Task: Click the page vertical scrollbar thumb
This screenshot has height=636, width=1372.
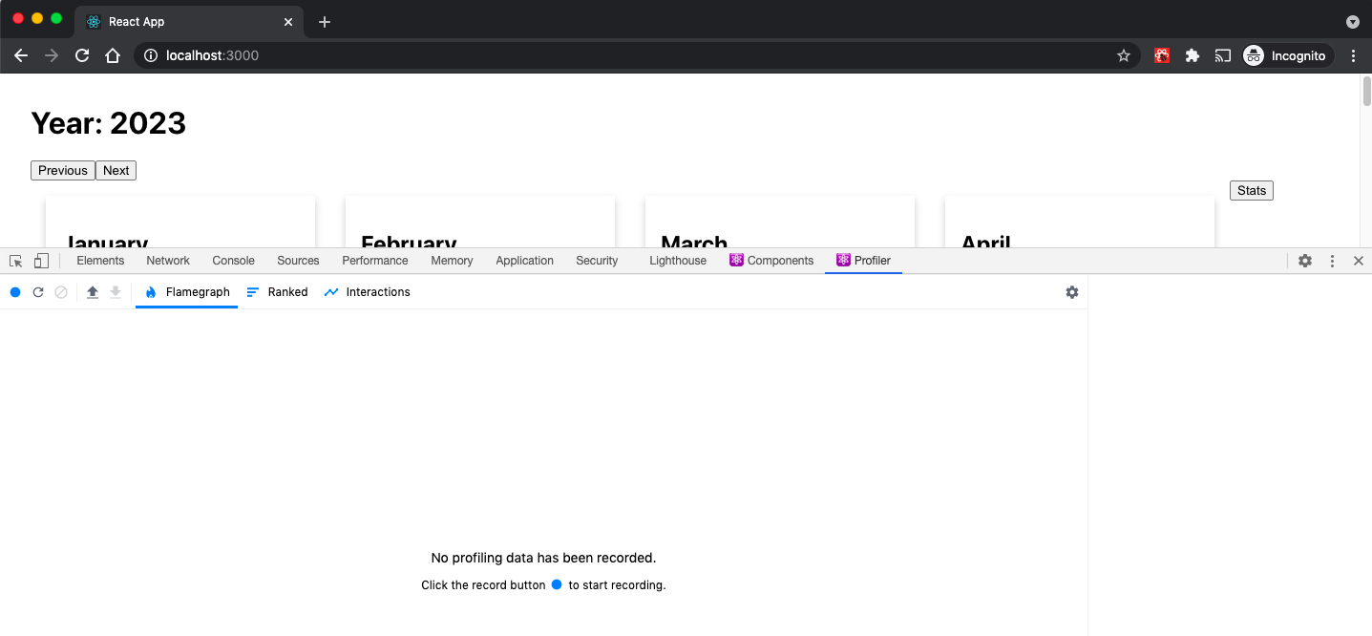Action: coord(1366,91)
